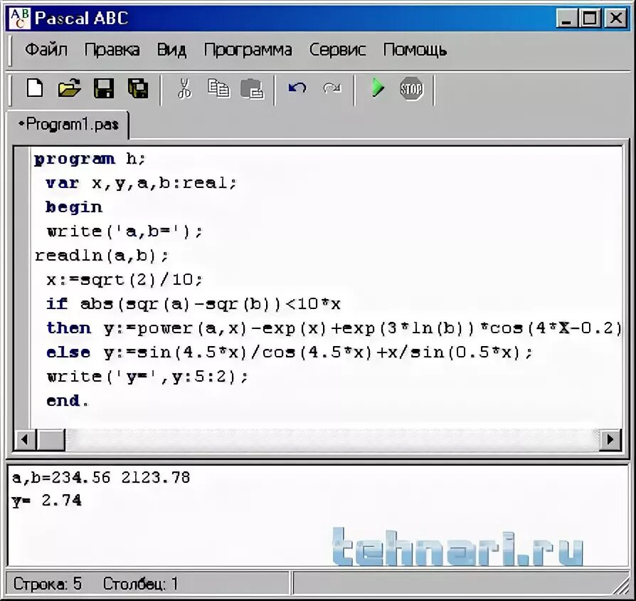Minimize the Pascal ABC window

[x=567, y=19]
